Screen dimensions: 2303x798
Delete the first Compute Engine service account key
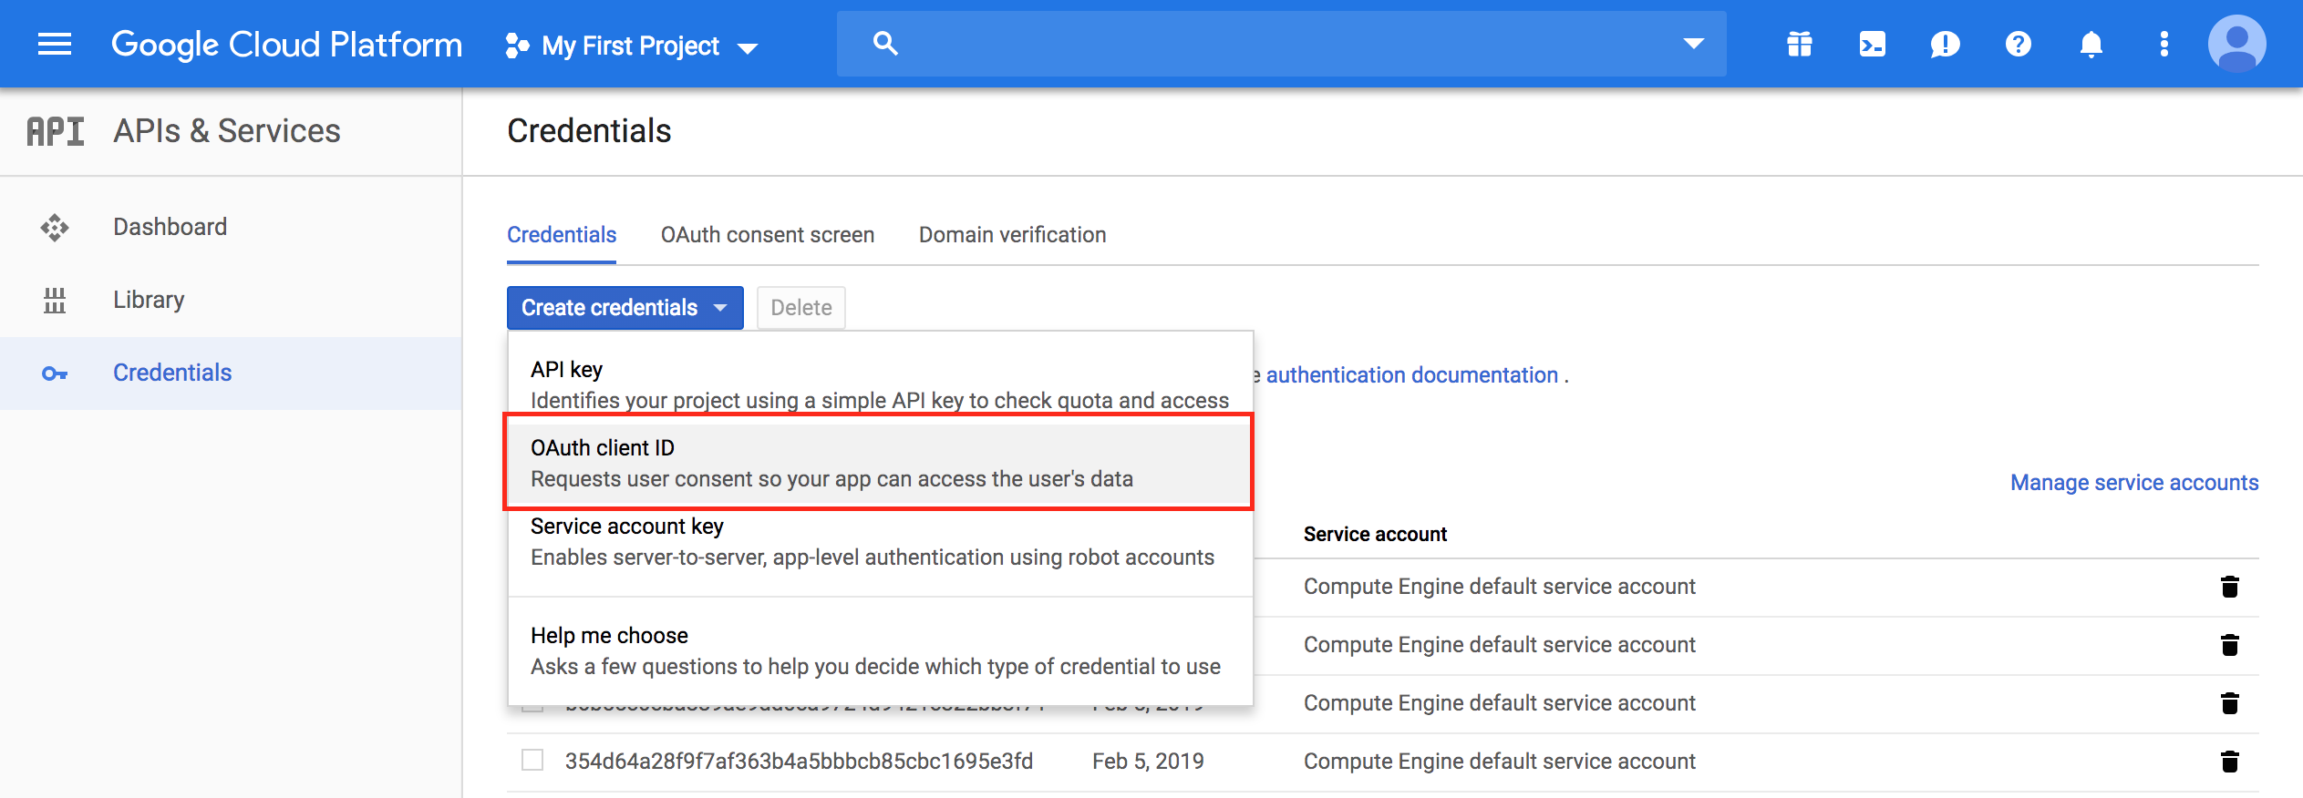click(x=2230, y=587)
